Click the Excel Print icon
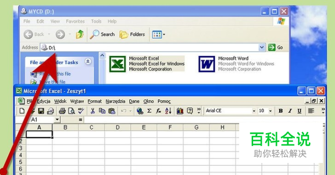Screen dimensions: 335x175 pyautogui.click(x=62, y=111)
